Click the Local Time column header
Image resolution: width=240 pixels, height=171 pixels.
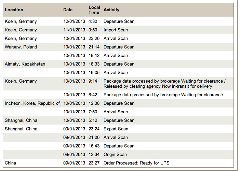tap(94, 10)
